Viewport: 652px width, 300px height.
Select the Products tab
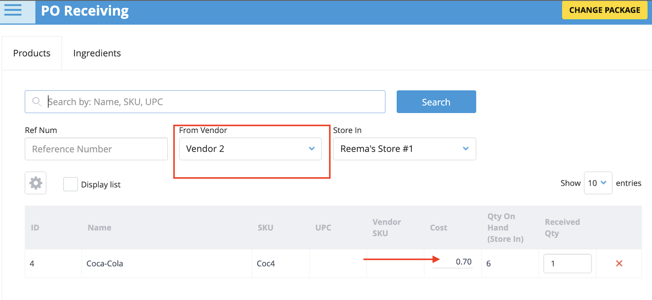(x=32, y=53)
